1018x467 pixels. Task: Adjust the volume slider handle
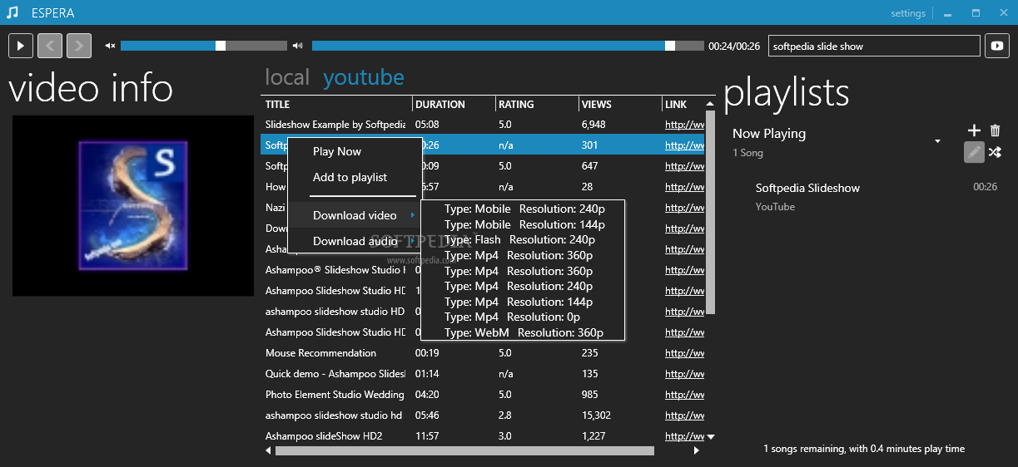[x=221, y=46]
